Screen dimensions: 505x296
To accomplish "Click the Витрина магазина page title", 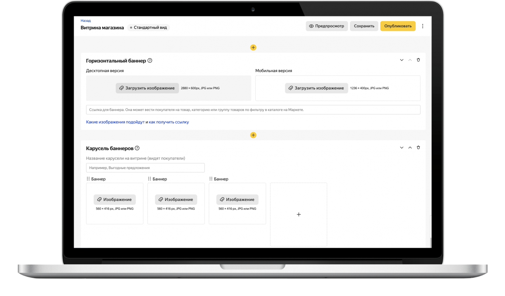I will point(102,28).
